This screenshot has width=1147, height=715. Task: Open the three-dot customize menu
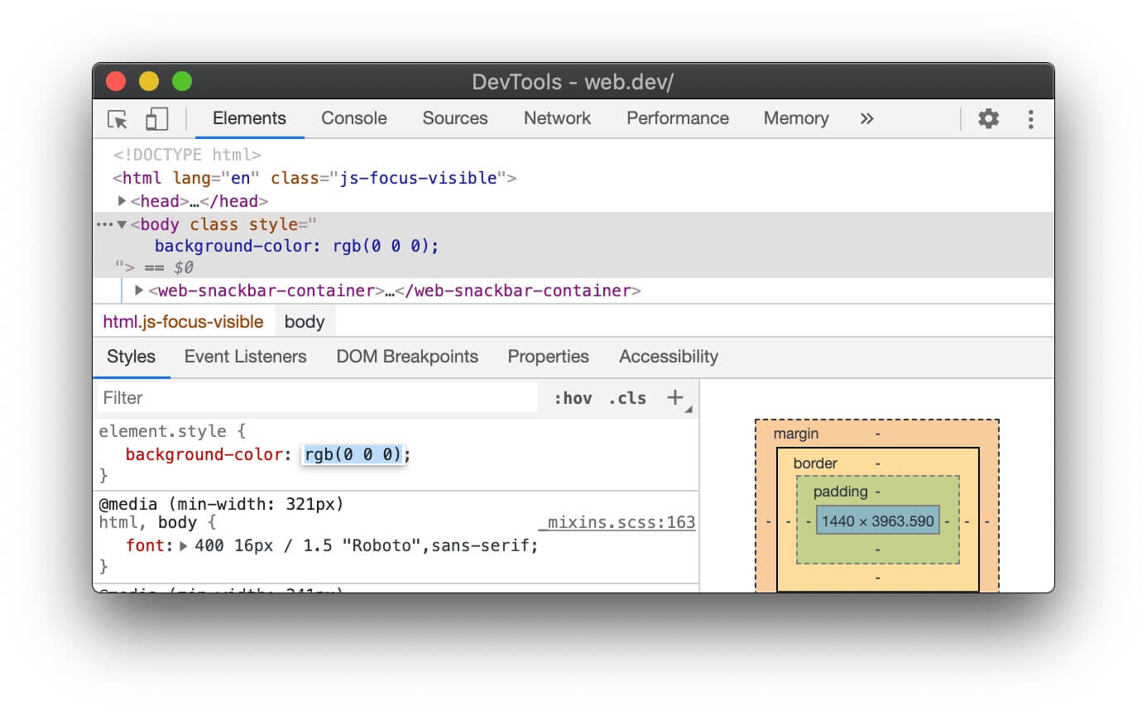(x=1031, y=118)
